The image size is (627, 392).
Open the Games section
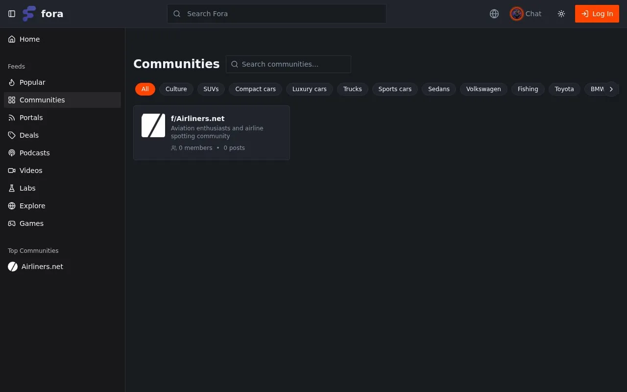pyautogui.click(x=62, y=223)
